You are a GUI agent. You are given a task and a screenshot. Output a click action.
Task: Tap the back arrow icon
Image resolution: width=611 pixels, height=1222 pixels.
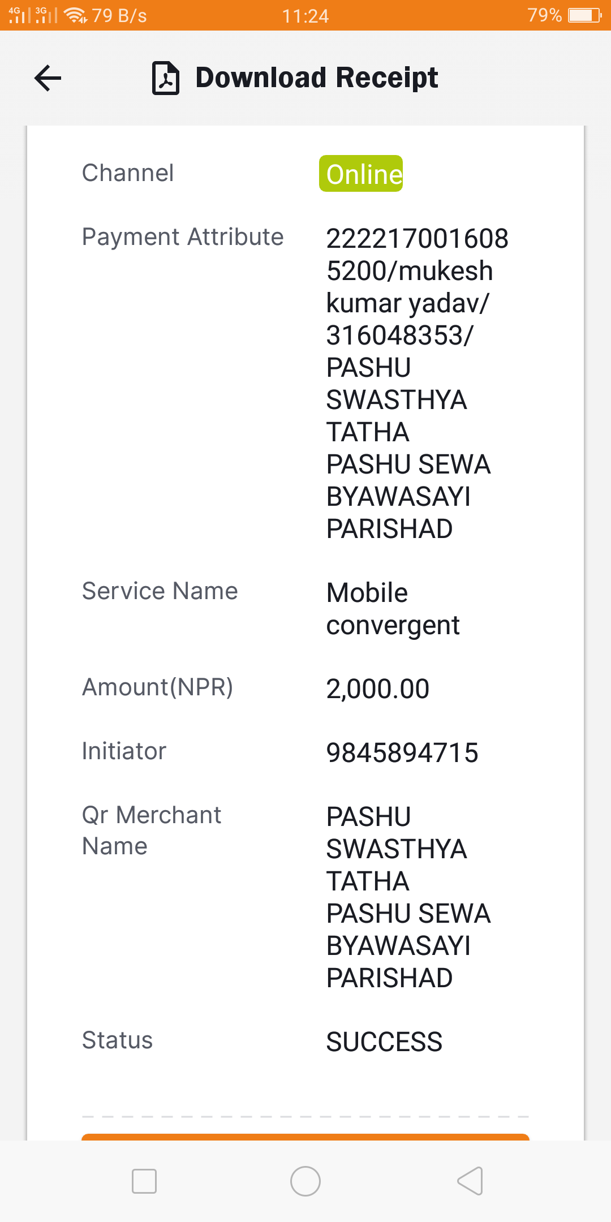coord(48,78)
